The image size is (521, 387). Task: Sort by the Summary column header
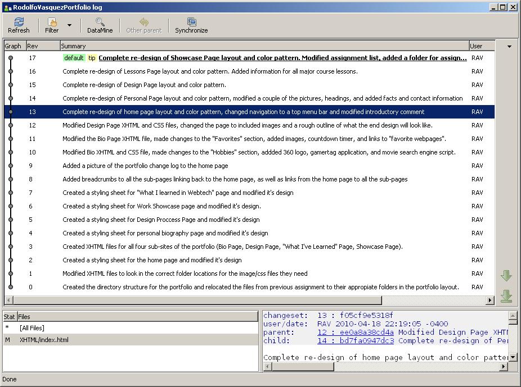click(264, 45)
